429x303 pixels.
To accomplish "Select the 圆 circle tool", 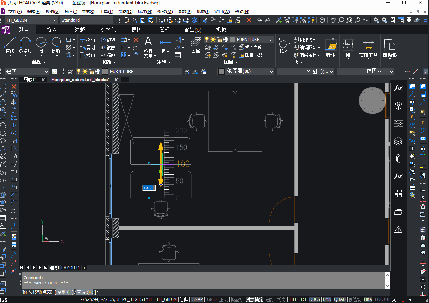I will (x=41, y=46).
